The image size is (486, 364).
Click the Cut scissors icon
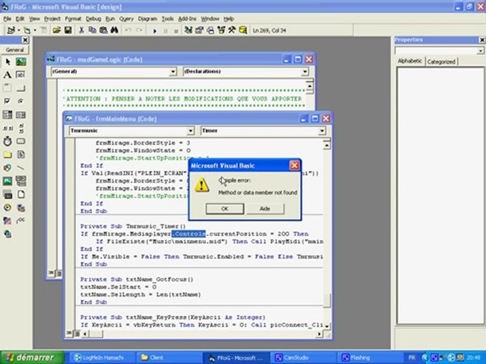click(x=82, y=30)
